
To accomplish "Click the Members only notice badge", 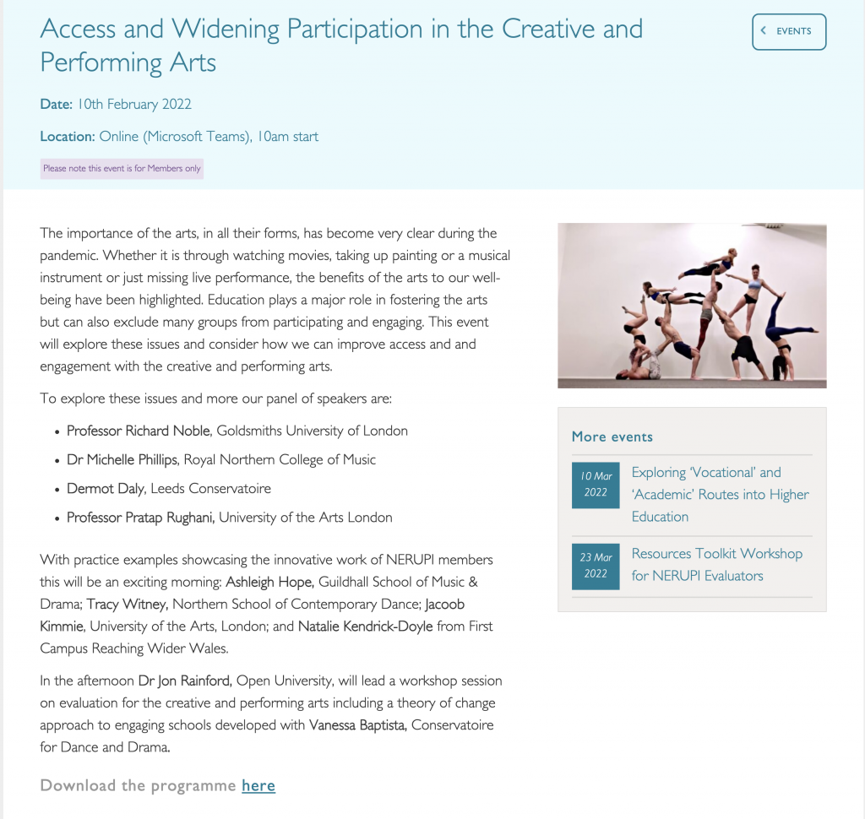I will pyautogui.click(x=122, y=169).
